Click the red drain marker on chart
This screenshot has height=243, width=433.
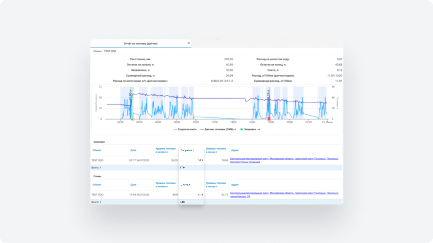[x=269, y=119]
